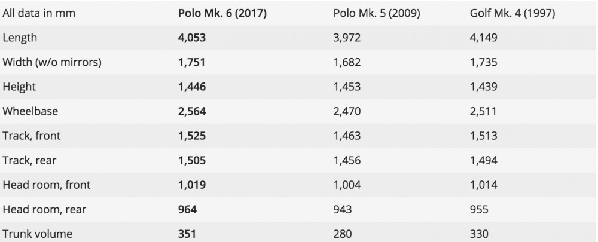This screenshot has height=242, width=598.
Task: Click the Polo Mk. 6 rear head room 964
Action: (x=187, y=209)
